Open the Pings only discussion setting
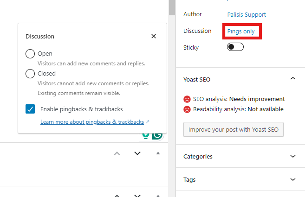Screen dimensions: 305x197 (241, 31)
